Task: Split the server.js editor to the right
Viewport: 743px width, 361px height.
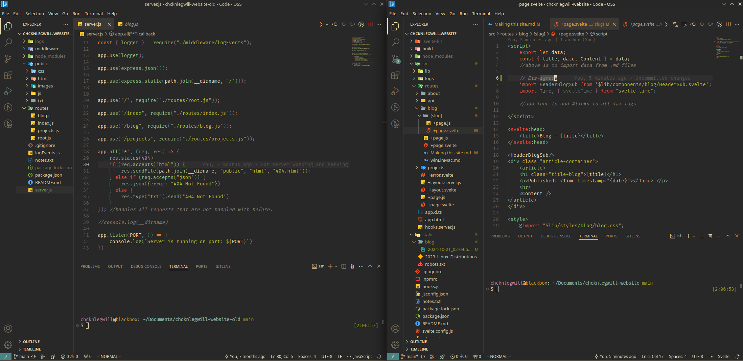Action: click(x=370, y=24)
